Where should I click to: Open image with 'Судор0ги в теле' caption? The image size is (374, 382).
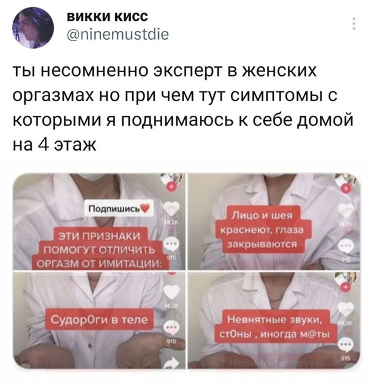pos(99,320)
